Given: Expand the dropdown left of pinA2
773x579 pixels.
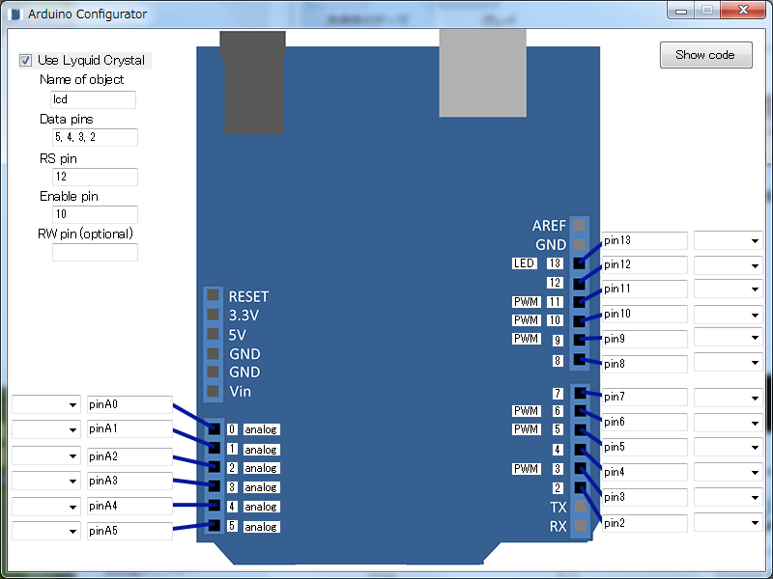Looking at the screenshot, I should click(x=46, y=455).
